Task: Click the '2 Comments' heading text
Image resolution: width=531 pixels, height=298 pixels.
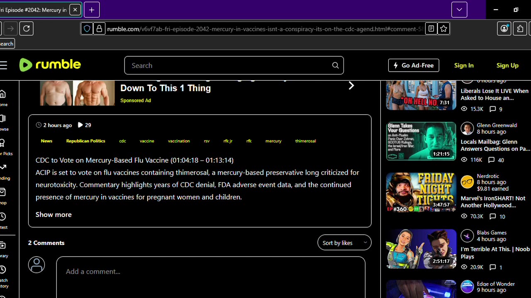Action: (46, 243)
